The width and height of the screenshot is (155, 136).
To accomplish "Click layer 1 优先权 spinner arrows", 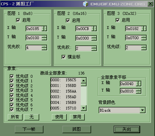I will [44, 48].
